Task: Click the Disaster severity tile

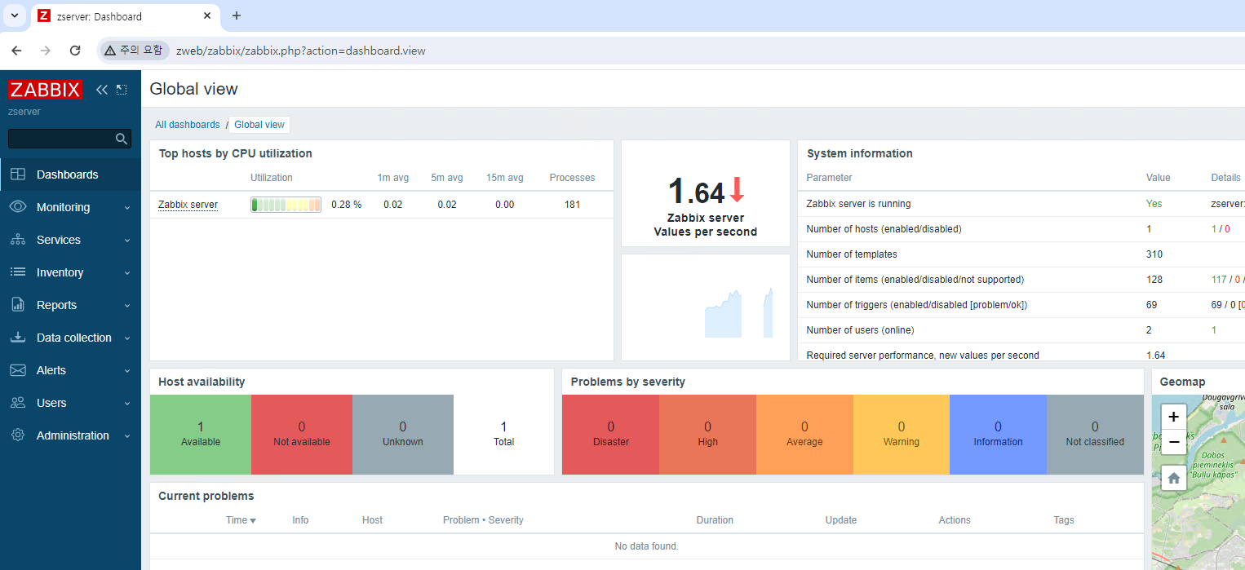Action: (x=611, y=435)
